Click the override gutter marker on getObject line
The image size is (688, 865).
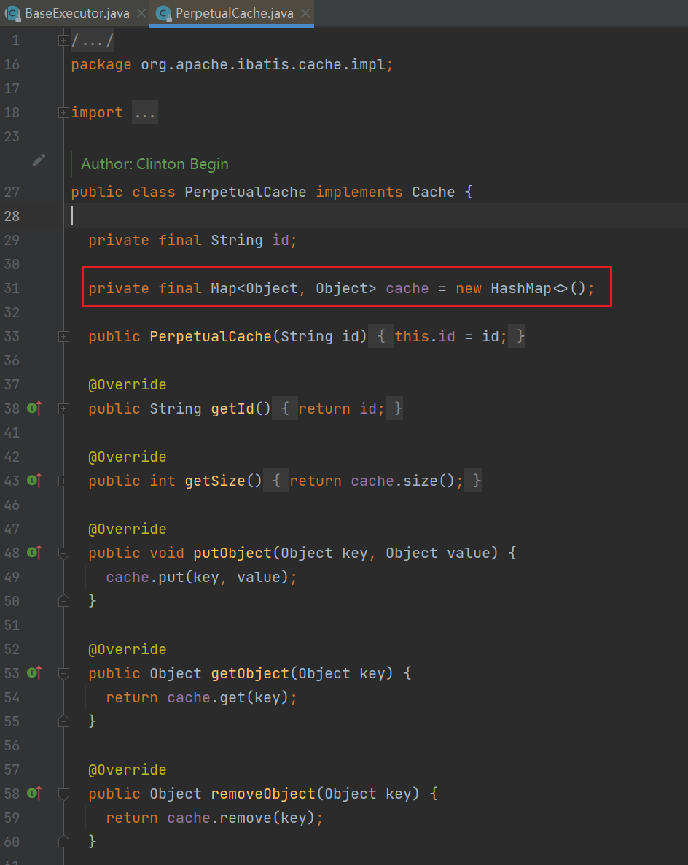[x=34, y=673]
